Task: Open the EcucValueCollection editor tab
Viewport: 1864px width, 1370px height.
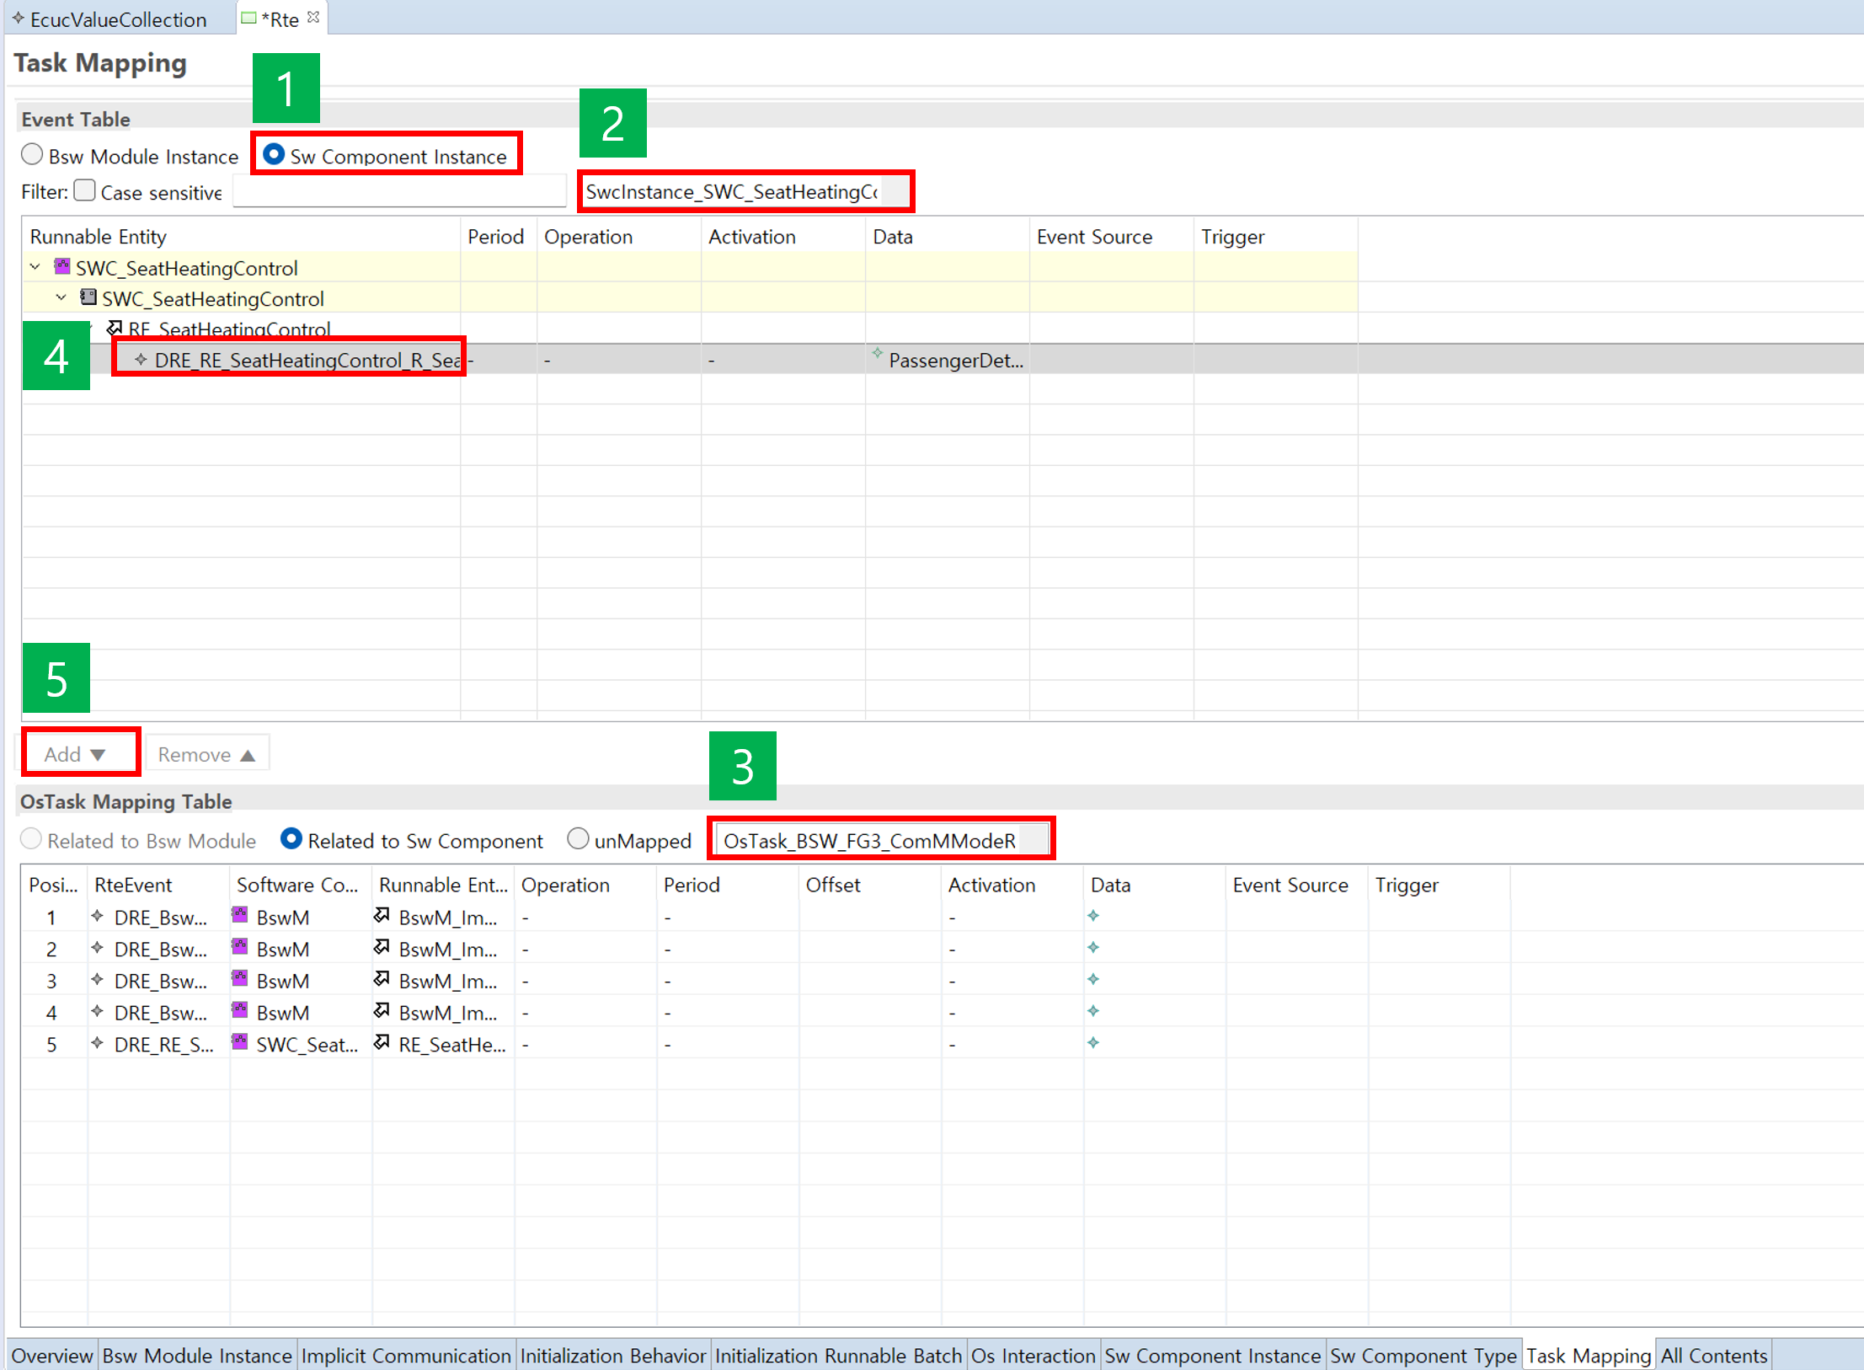Action: (117, 19)
